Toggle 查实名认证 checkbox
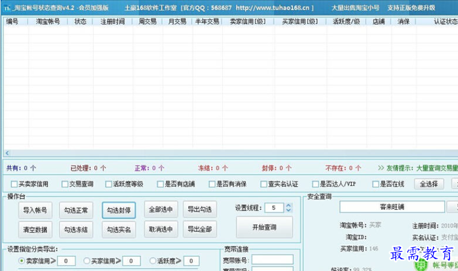 (x=264, y=184)
